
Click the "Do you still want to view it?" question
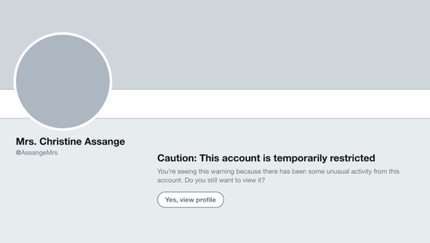tap(225, 180)
